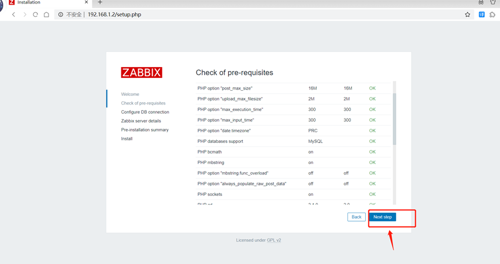The height and width of the screenshot is (264, 500).
Task: Click OK status for PHP bcmath
Action: click(372, 152)
